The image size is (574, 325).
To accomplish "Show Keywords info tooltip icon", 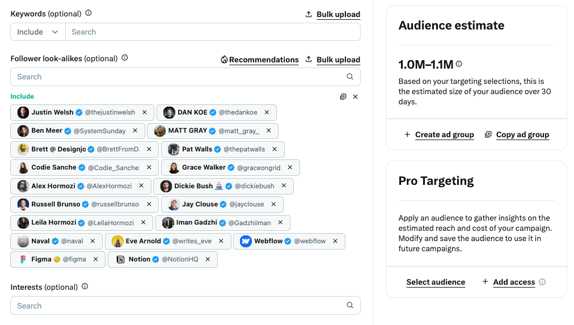I will pyautogui.click(x=88, y=13).
